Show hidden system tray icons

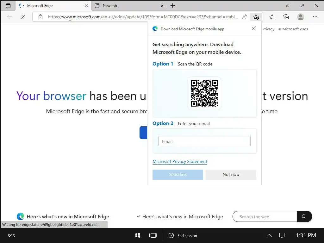(x=269, y=235)
